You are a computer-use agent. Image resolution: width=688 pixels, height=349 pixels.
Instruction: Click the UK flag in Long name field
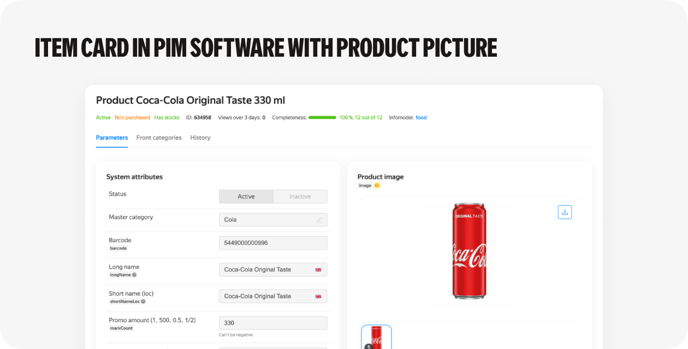click(x=318, y=270)
